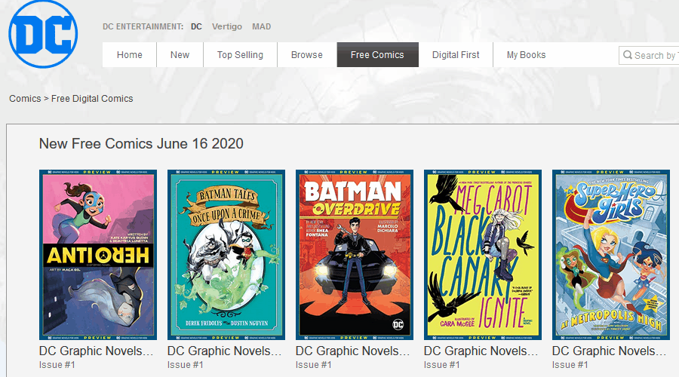
Task: Click Free Digital Comics breadcrumb
Action: pos(92,99)
